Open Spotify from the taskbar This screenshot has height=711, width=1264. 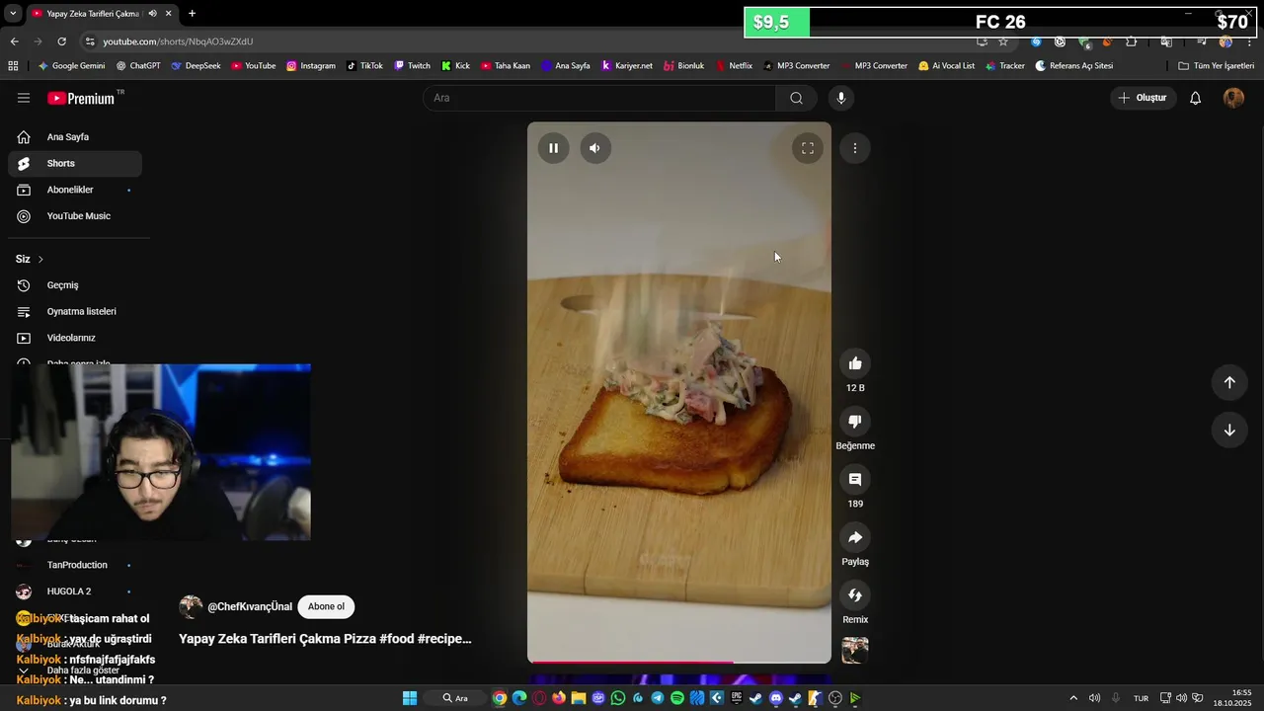pyautogui.click(x=677, y=698)
